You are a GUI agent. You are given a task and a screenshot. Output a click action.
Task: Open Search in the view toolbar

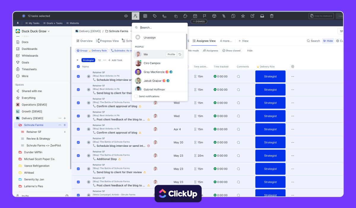point(313,41)
